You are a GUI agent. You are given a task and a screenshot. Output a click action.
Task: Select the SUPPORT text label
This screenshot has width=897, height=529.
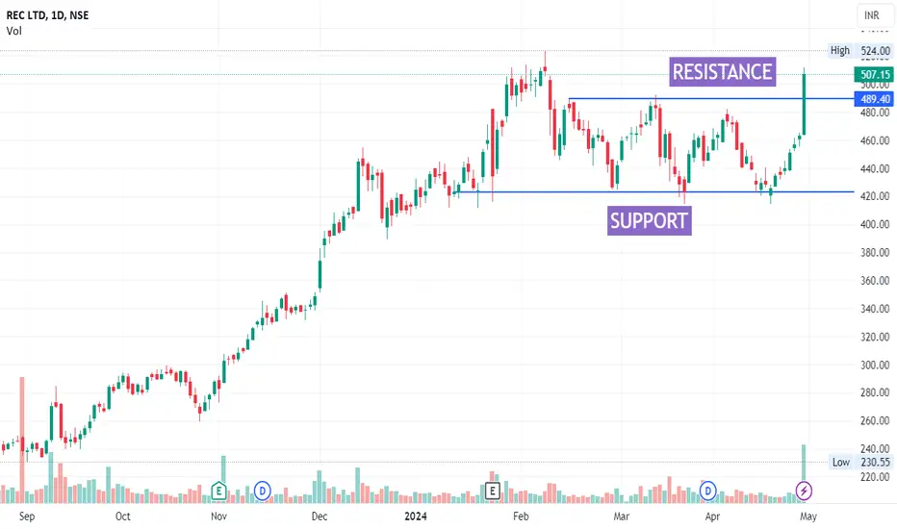(x=650, y=221)
